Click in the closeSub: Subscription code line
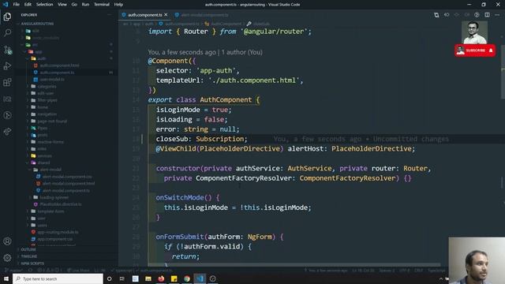 pyautogui.click(x=202, y=139)
